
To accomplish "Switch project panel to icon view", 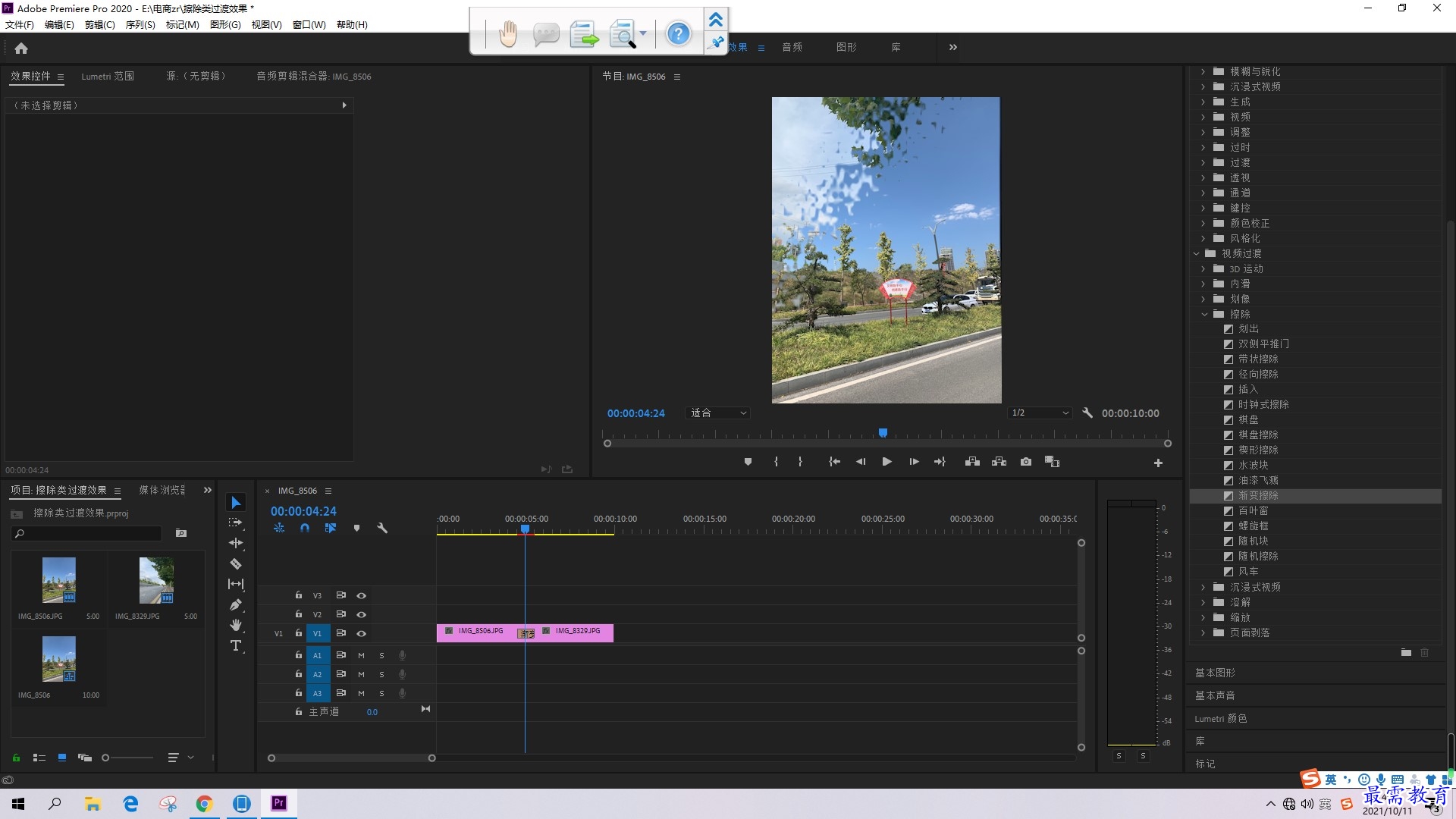I will (62, 758).
